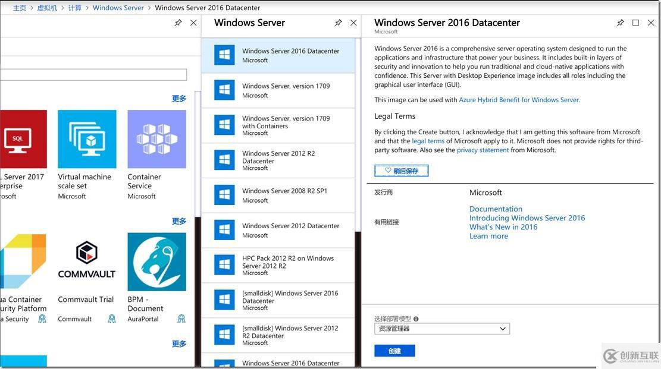Select the BPM - Document lion logo
The height and width of the screenshot is (369, 661).
click(156, 261)
